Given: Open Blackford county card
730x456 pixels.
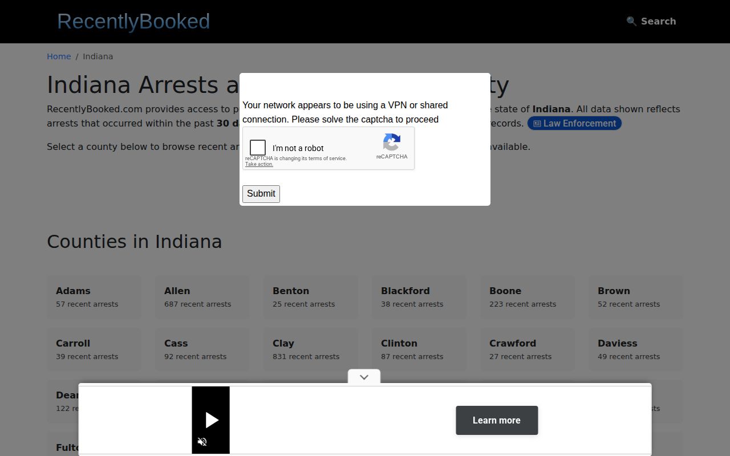Looking at the screenshot, I should pyautogui.click(x=419, y=297).
